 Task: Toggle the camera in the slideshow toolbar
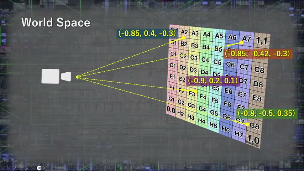click(39, 168)
